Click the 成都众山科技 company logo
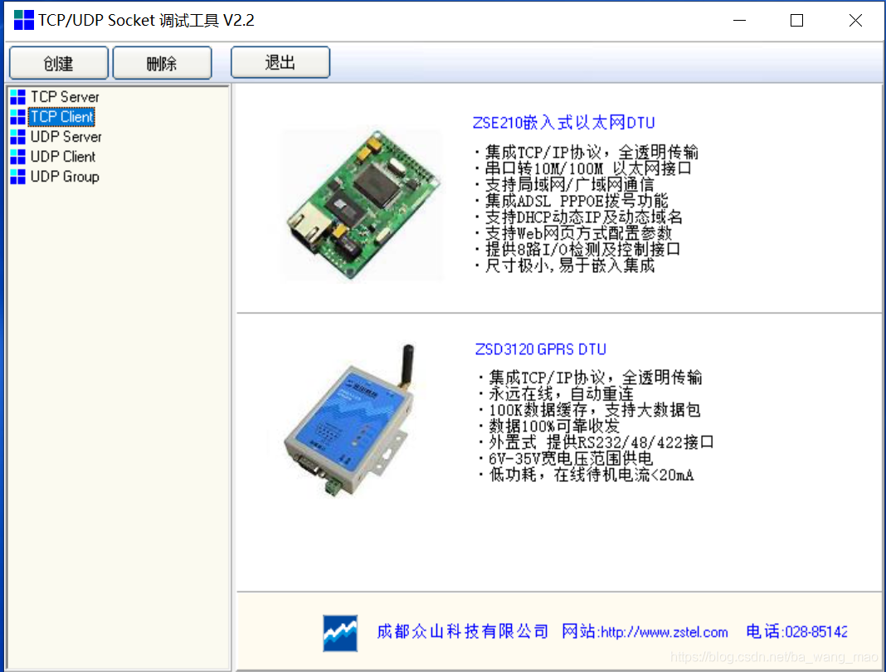The width and height of the screenshot is (886, 672). tap(340, 631)
